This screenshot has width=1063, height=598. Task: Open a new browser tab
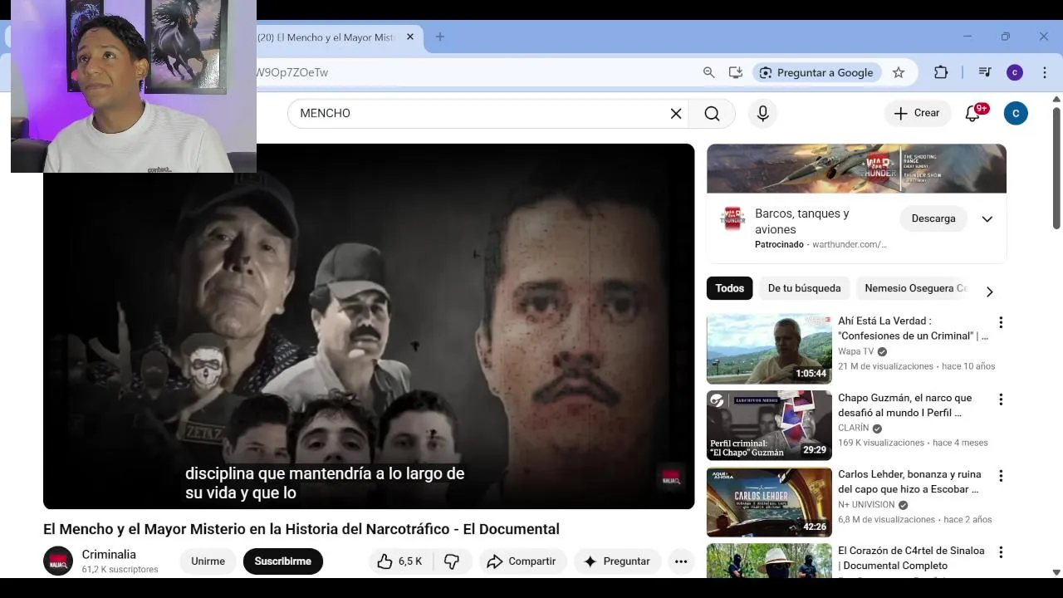click(x=440, y=37)
